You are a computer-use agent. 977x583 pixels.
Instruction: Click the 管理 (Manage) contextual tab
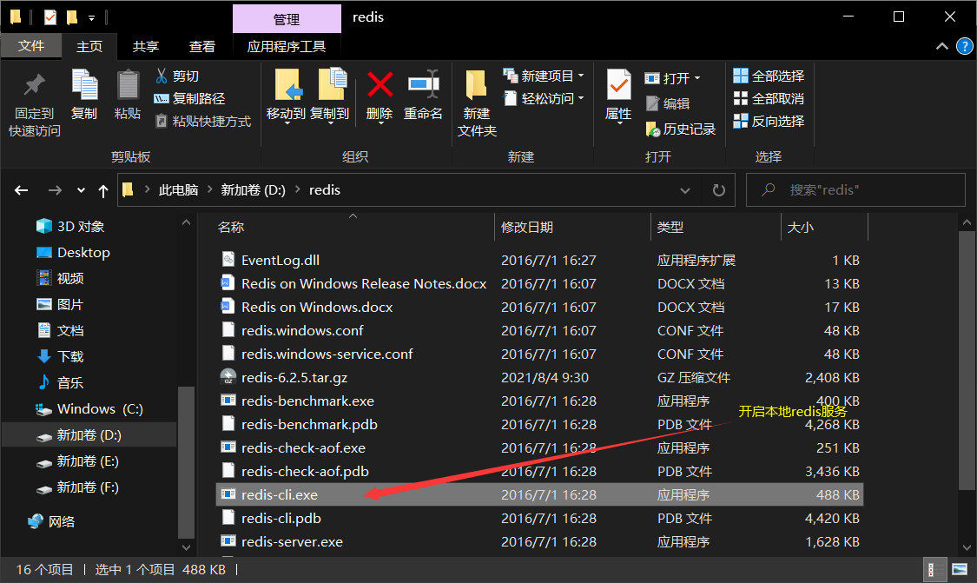click(287, 19)
